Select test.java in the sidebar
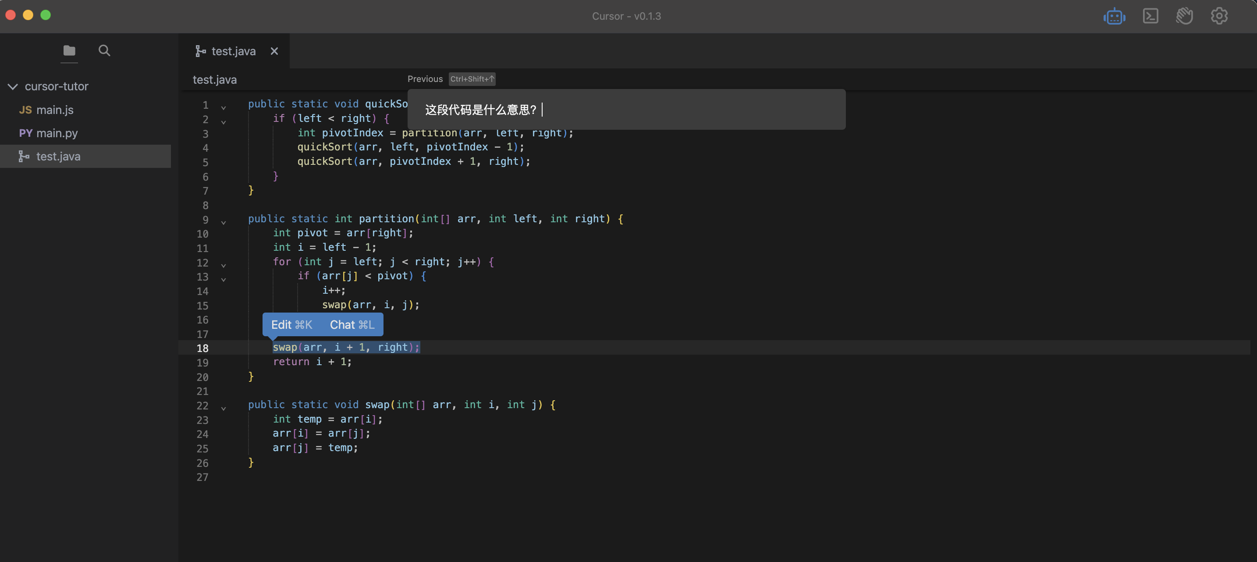The image size is (1257, 562). pos(58,156)
